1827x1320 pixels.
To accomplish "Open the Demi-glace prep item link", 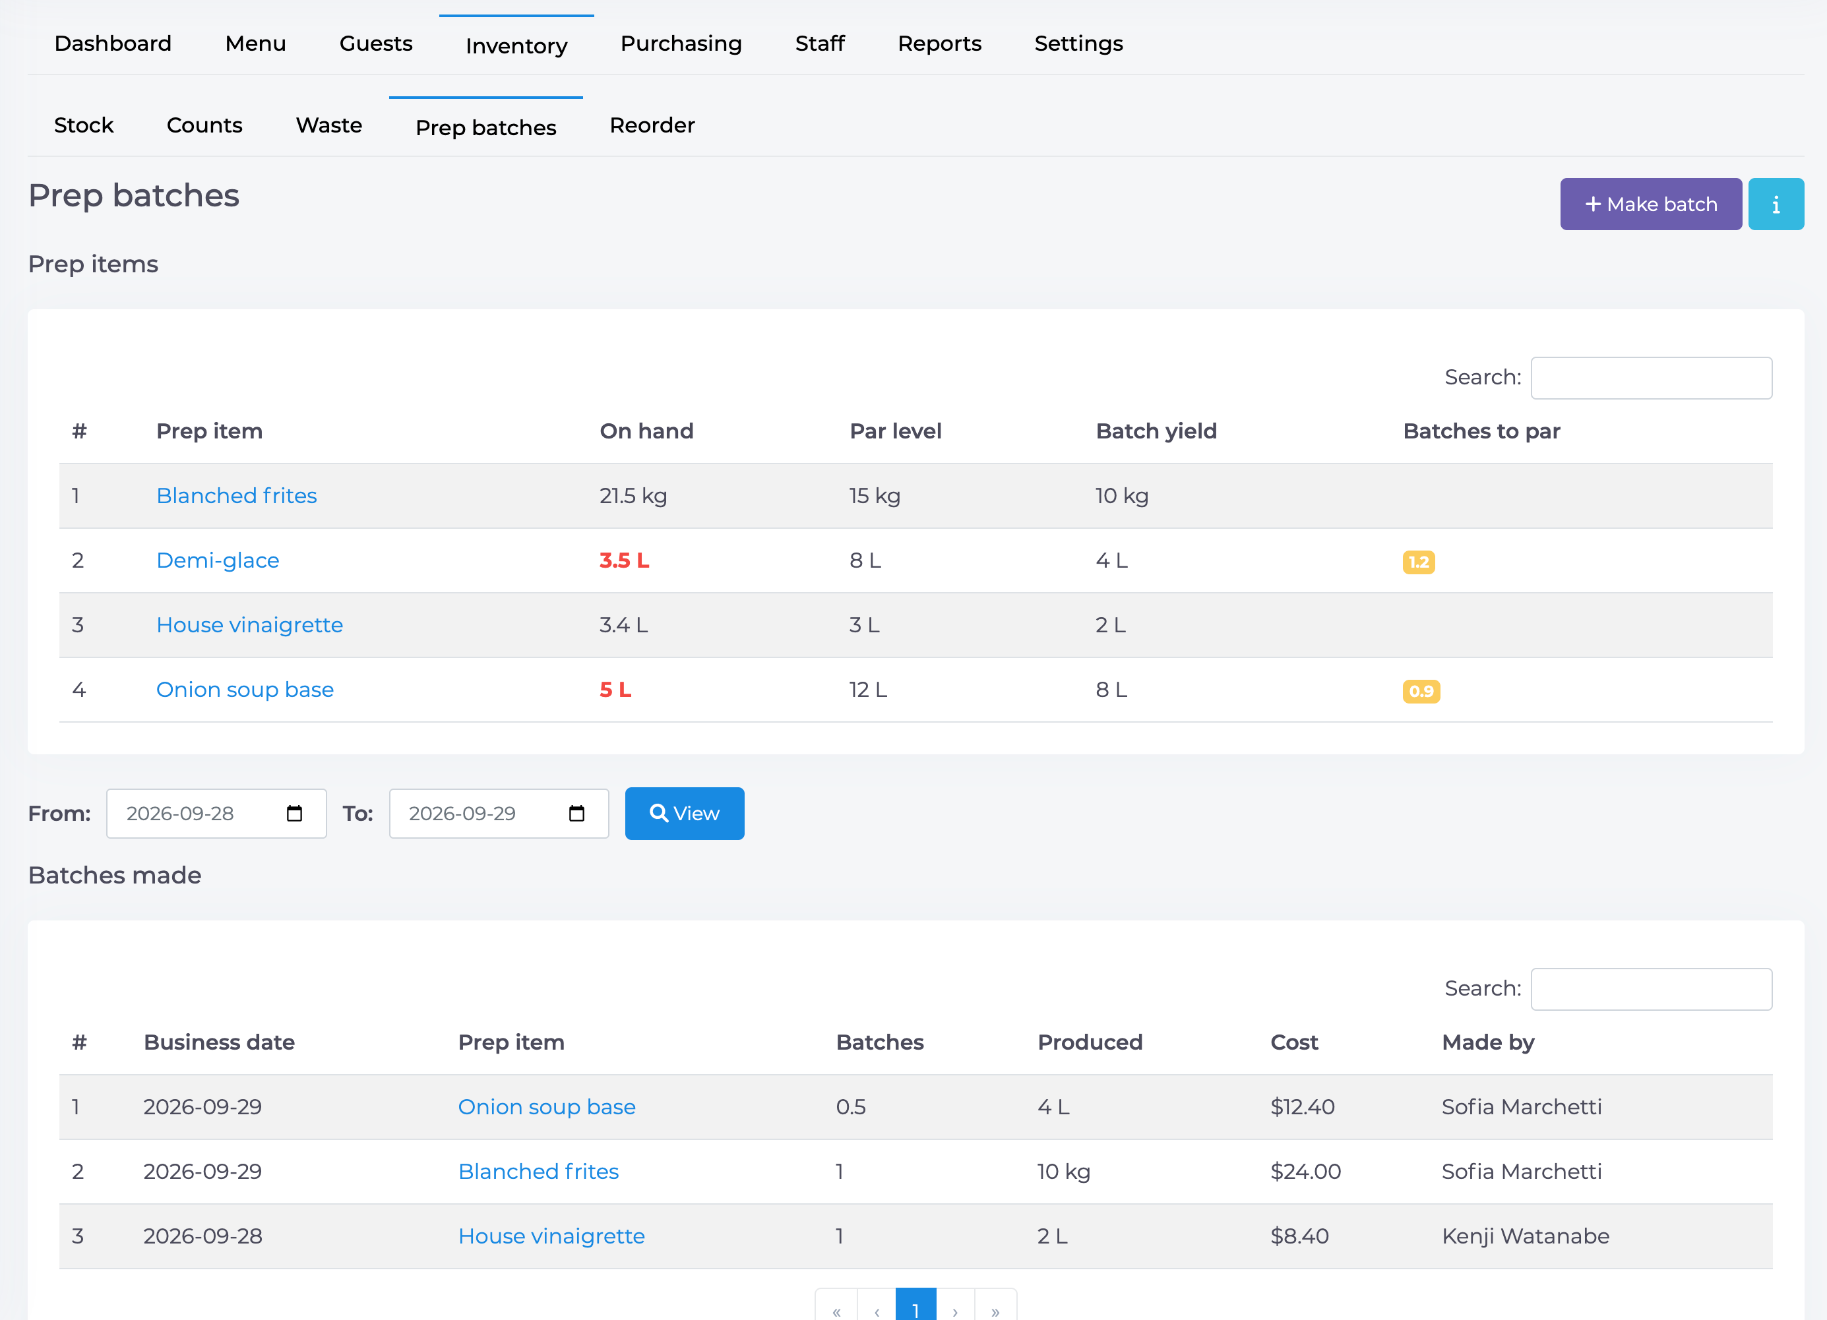I will pyautogui.click(x=218, y=560).
